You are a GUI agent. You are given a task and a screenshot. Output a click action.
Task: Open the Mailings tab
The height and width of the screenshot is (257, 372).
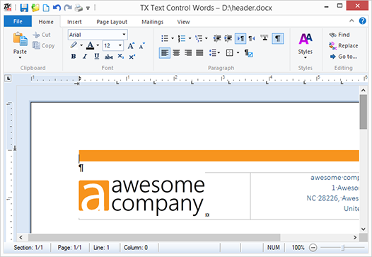point(153,22)
